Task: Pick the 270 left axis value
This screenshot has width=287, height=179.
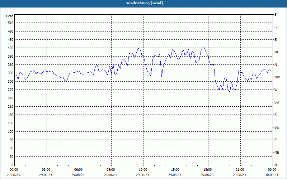Action: point(11,90)
